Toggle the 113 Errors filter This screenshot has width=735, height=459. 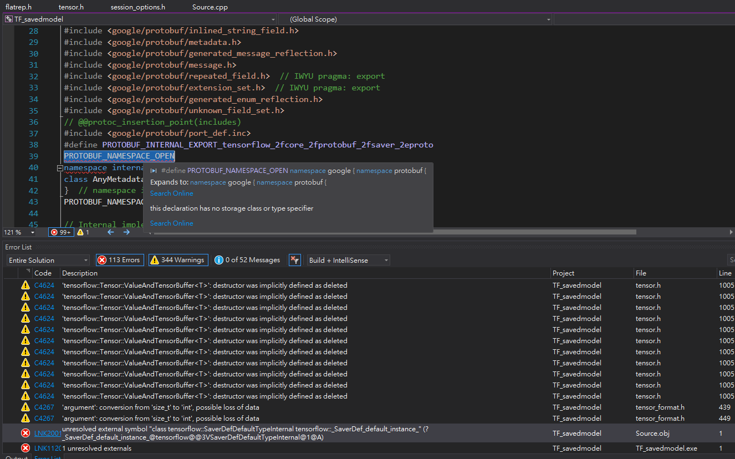(x=119, y=259)
